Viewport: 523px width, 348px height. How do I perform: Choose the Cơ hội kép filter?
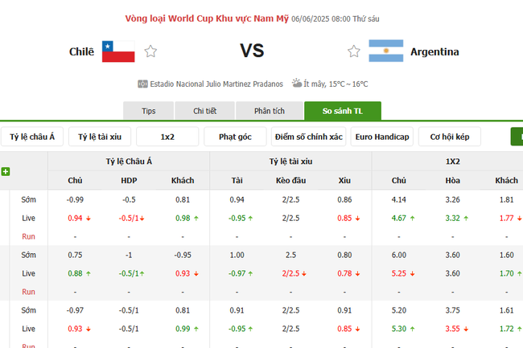pyautogui.click(x=449, y=137)
